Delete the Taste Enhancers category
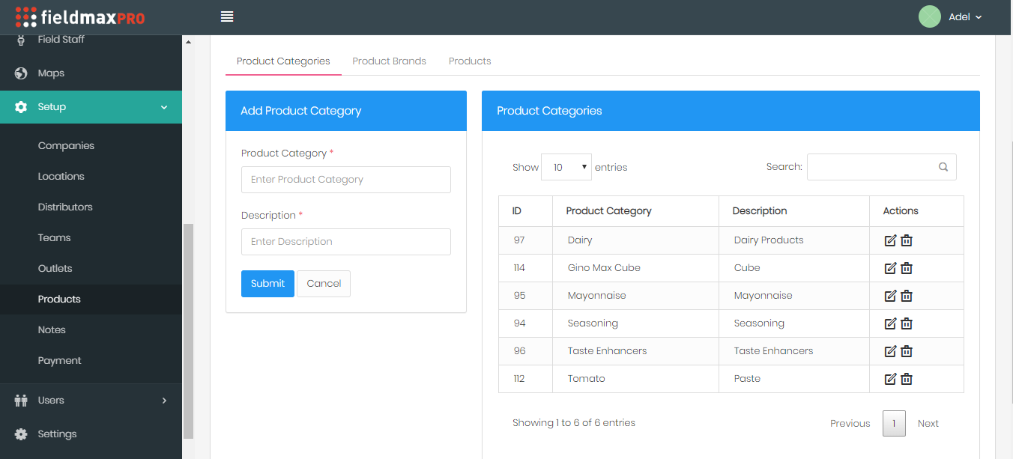Screen dimensions: 1013x459 pos(907,351)
